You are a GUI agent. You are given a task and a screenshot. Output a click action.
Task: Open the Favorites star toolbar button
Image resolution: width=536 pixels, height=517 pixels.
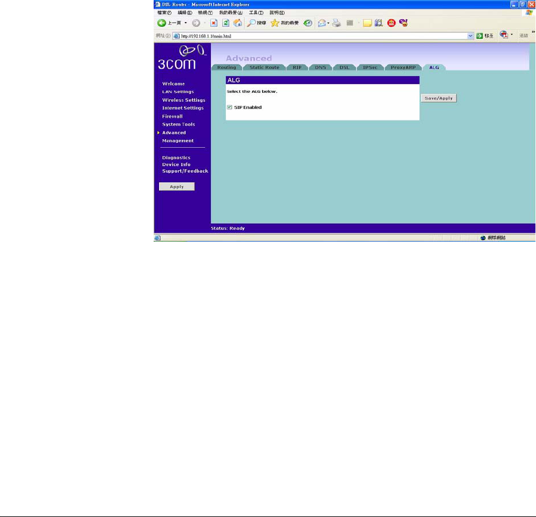(x=285, y=23)
